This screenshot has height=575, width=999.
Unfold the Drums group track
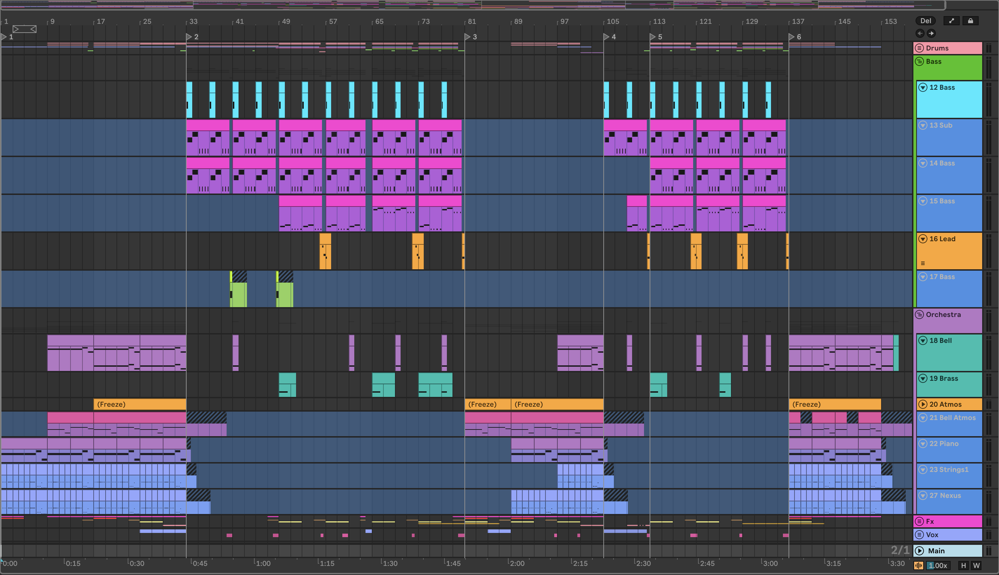click(x=920, y=48)
